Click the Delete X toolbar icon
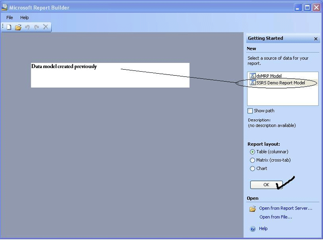This screenshot has height=240, width=323. click(x=46, y=27)
